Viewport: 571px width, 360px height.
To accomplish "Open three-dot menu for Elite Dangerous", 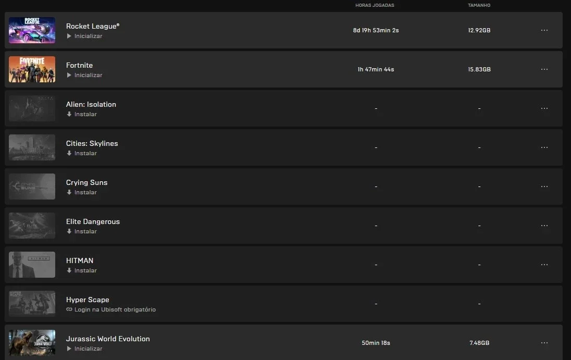I will point(544,226).
